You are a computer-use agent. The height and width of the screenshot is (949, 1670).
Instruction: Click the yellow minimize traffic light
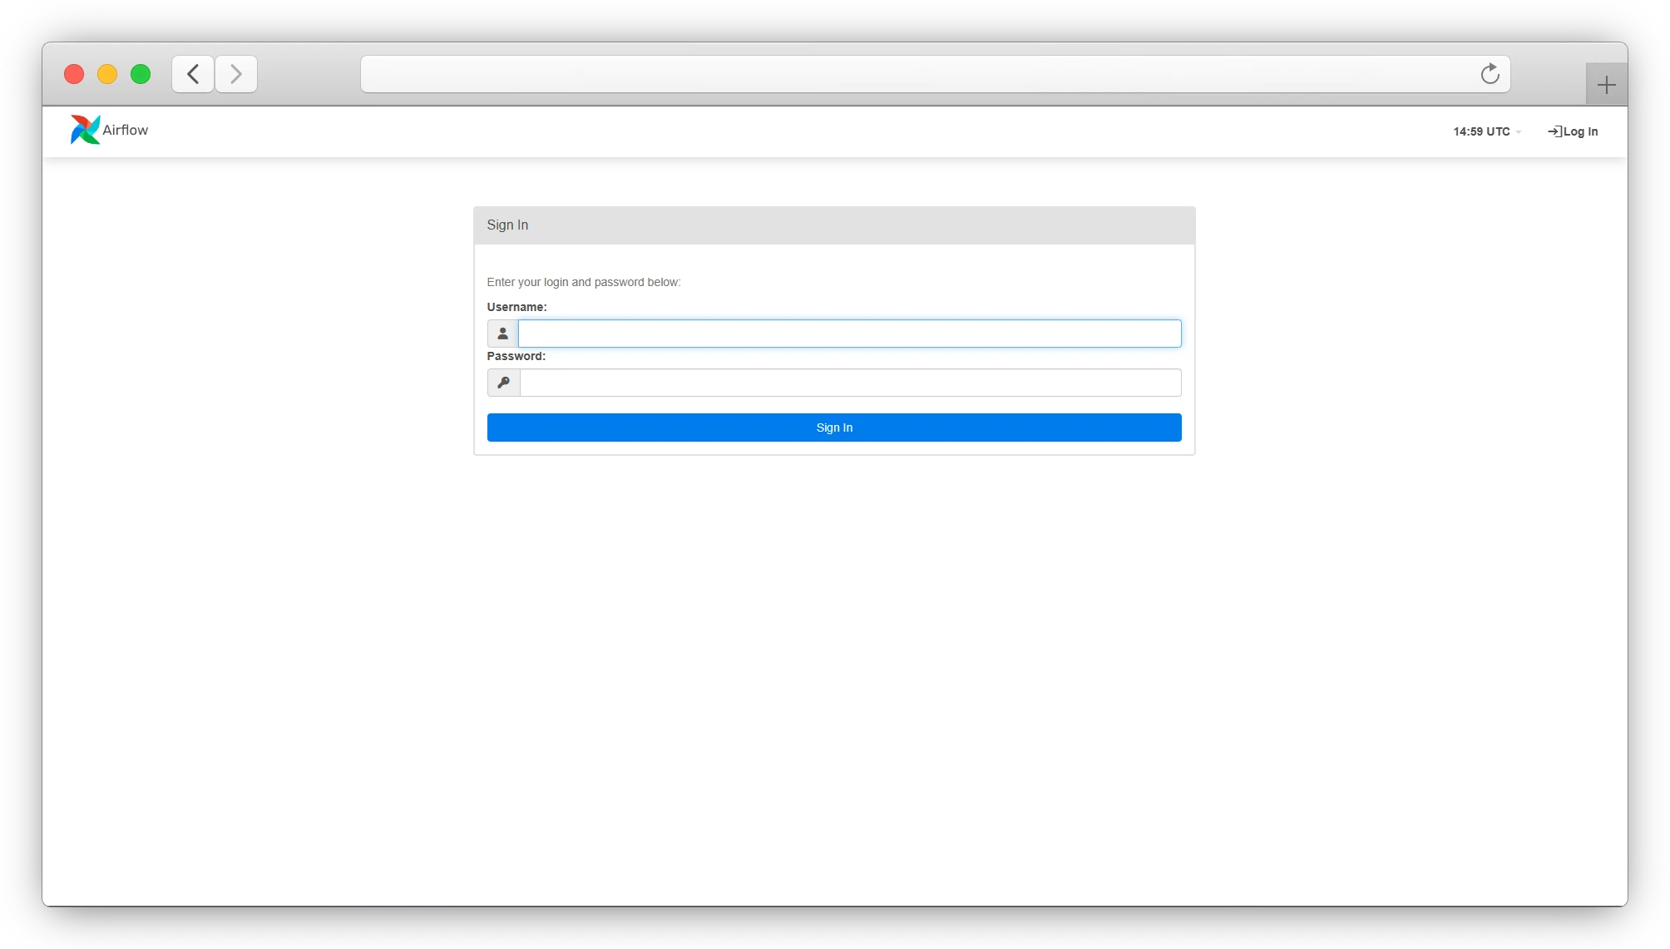point(107,74)
